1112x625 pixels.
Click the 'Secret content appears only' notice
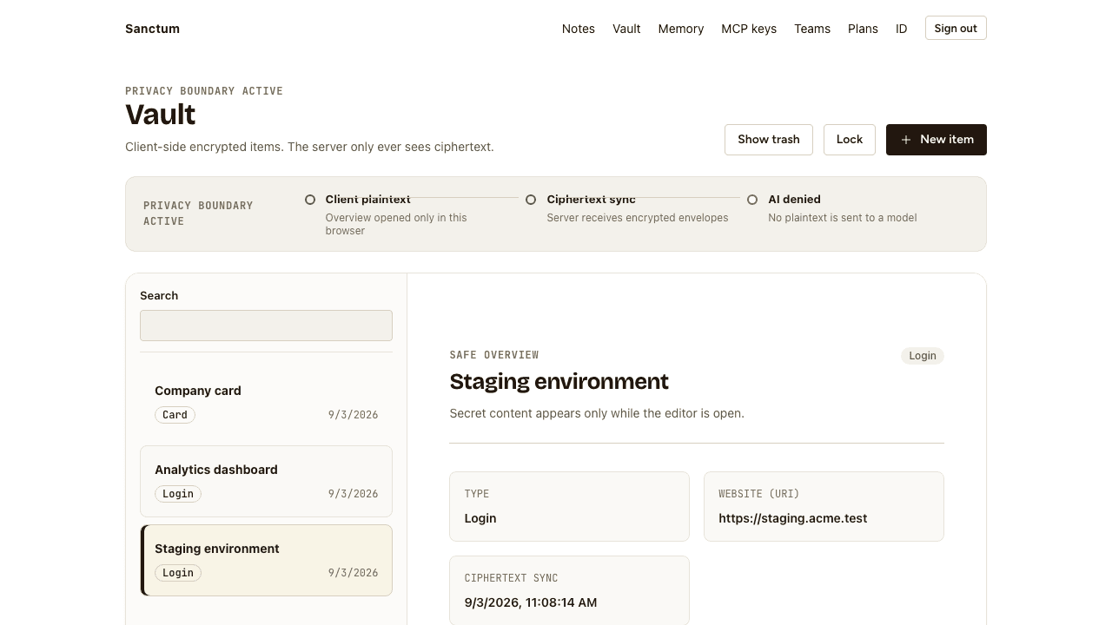pyautogui.click(x=597, y=413)
